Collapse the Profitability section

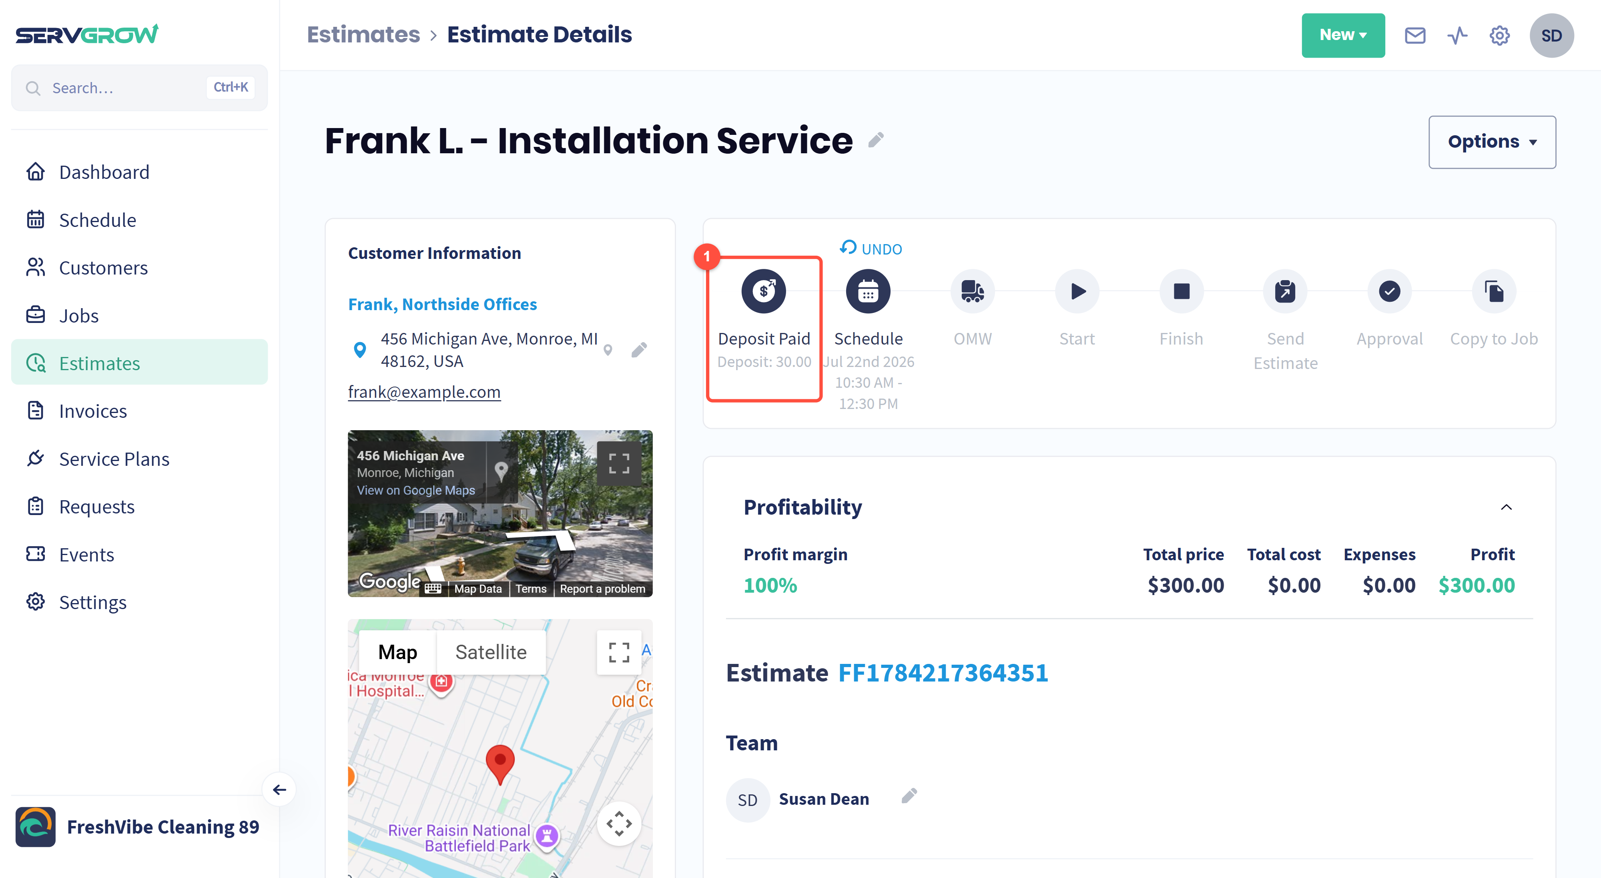1506,507
